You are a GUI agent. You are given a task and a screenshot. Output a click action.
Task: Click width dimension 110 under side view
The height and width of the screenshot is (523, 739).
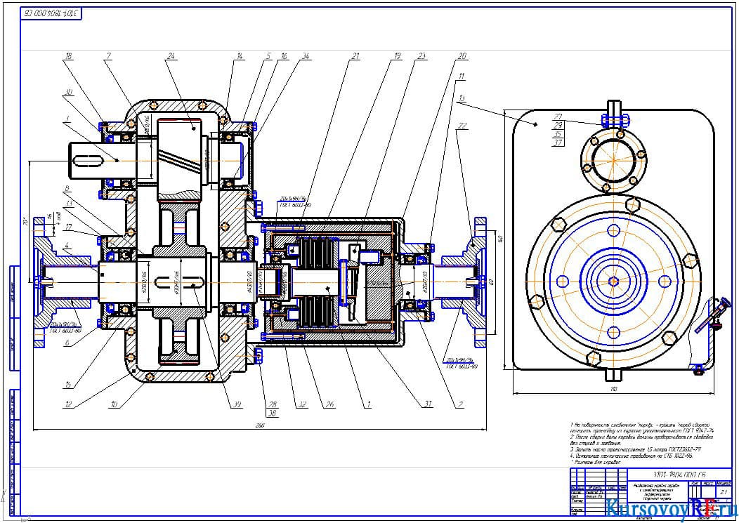(x=614, y=389)
